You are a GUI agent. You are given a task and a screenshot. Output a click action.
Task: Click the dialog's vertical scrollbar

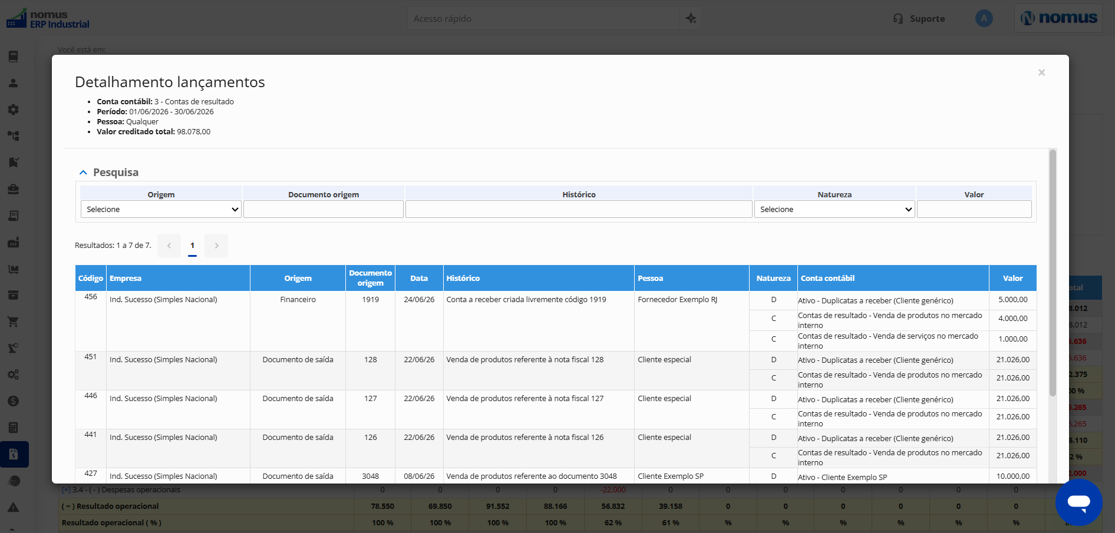[1053, 273]
